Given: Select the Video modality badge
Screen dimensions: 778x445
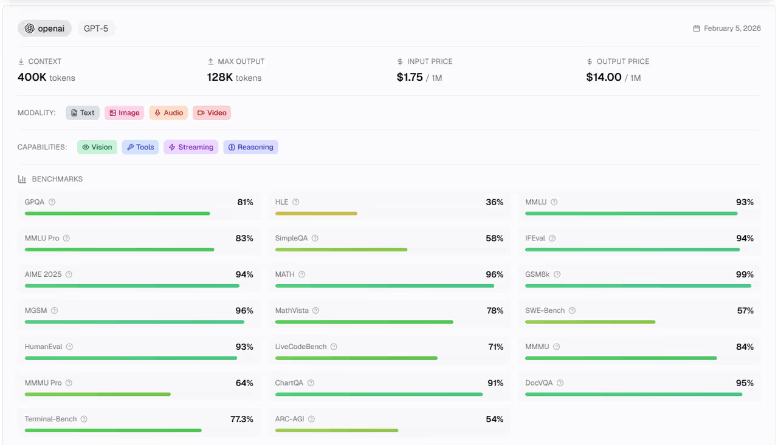Looking at the screenshot, I should [x=212, y=113].
